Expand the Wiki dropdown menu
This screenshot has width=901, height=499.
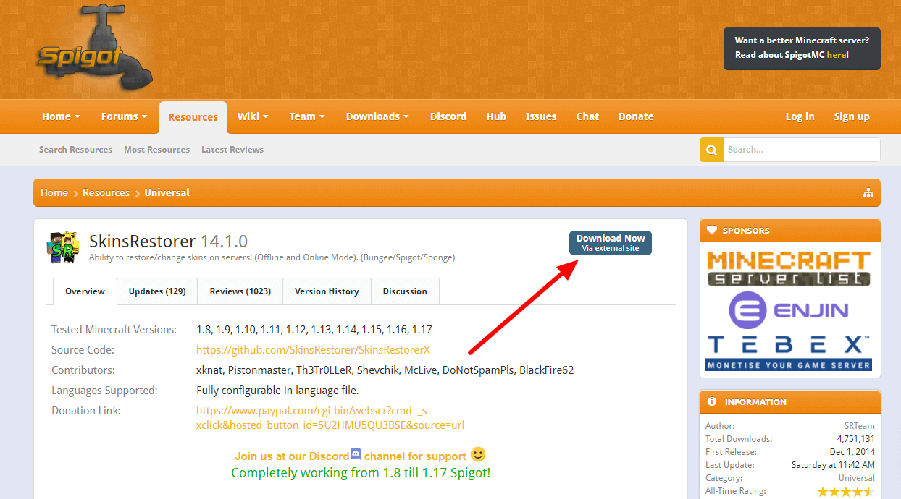pyautogui.click(x=253, y=116)
